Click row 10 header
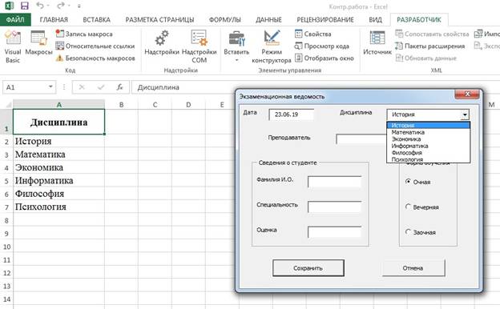This screenshot has width=500, height=309. (6, 247)
